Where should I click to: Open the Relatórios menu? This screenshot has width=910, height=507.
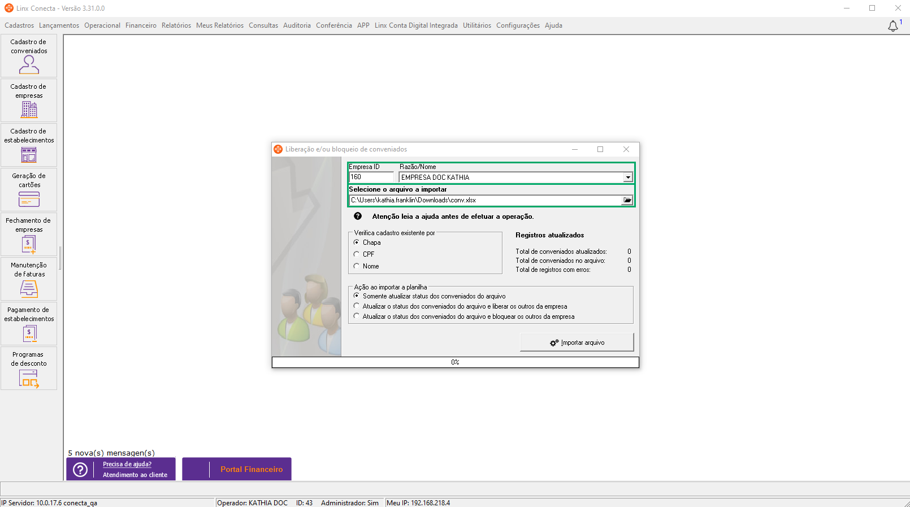(x=176, y=25)
